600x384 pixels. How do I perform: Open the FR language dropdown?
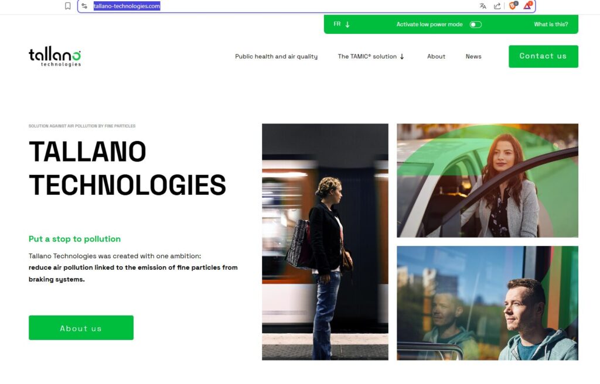pos(342,25)
